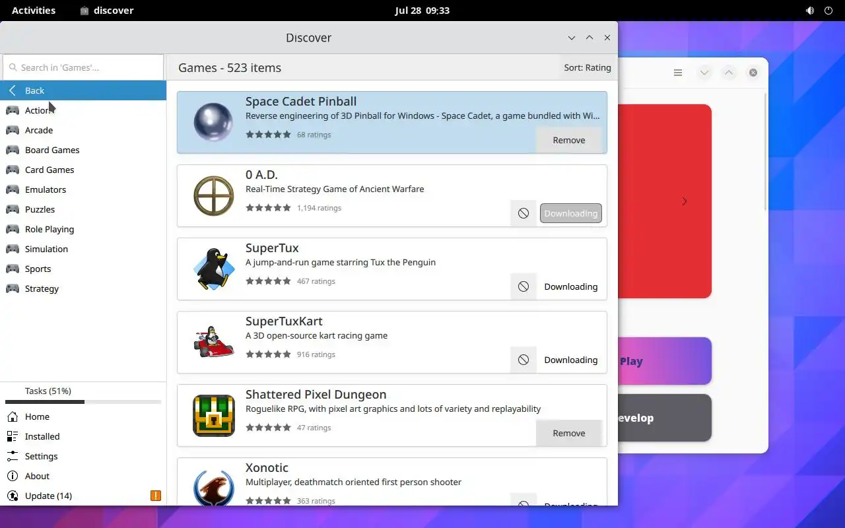845x528 pixels.
Task: Click the 0 A.D. star rating
Action: [268, 208]
